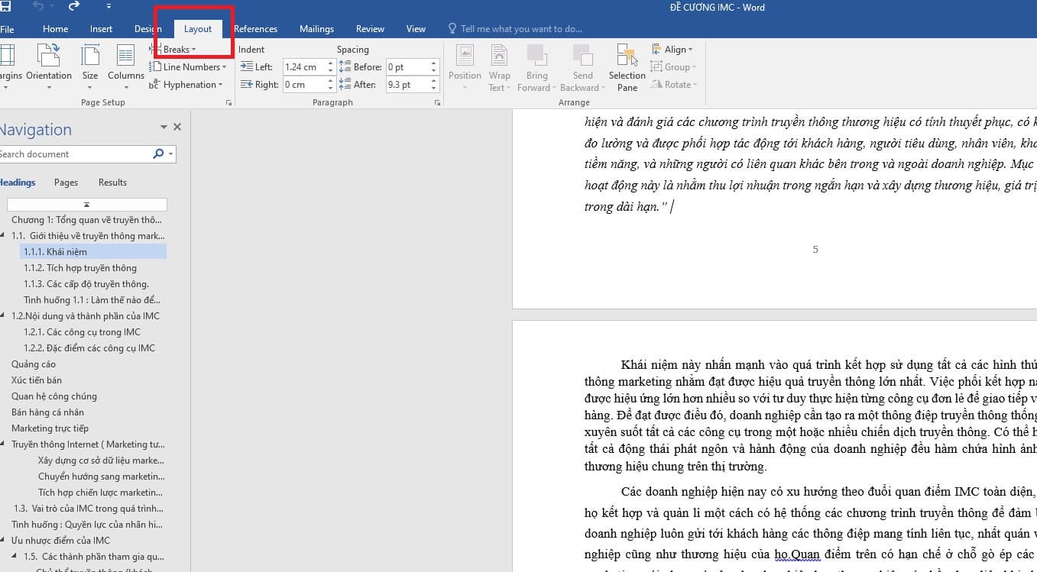Switch to the References tab
Screen dimensions: 1037x572
[x=255, y=29]
